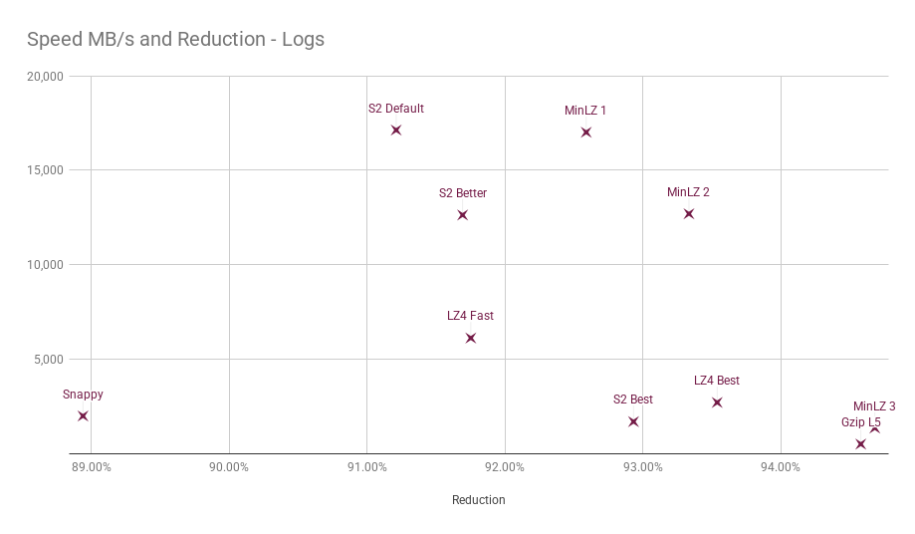Click the 94.00% x-axis tick label
This screenshot has height=534, width=915.
point(781,467)
